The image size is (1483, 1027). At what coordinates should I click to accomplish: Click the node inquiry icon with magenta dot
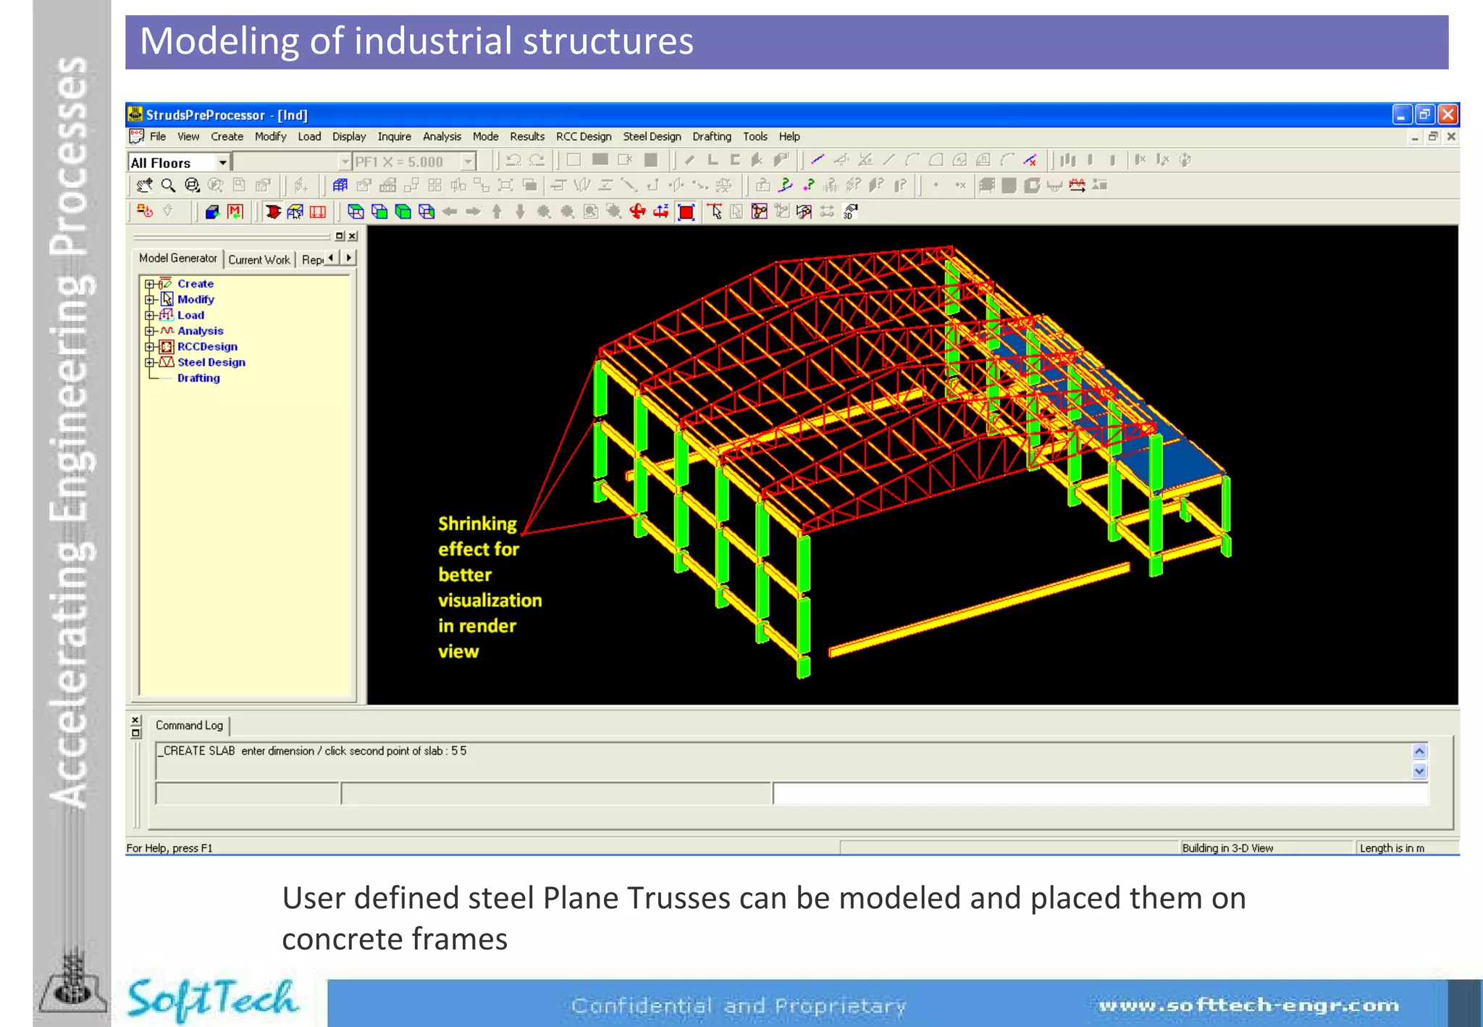[809, 186]
